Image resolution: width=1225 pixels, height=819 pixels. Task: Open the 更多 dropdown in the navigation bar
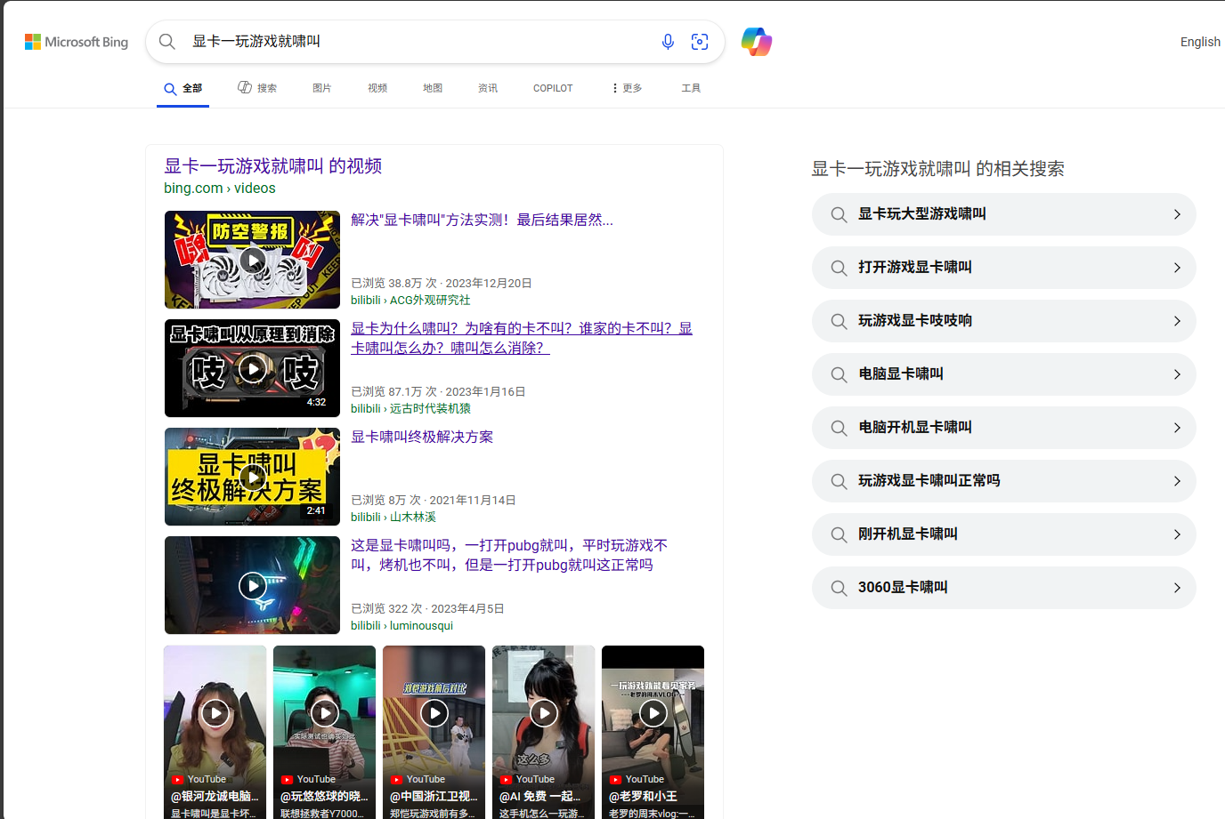626,87
